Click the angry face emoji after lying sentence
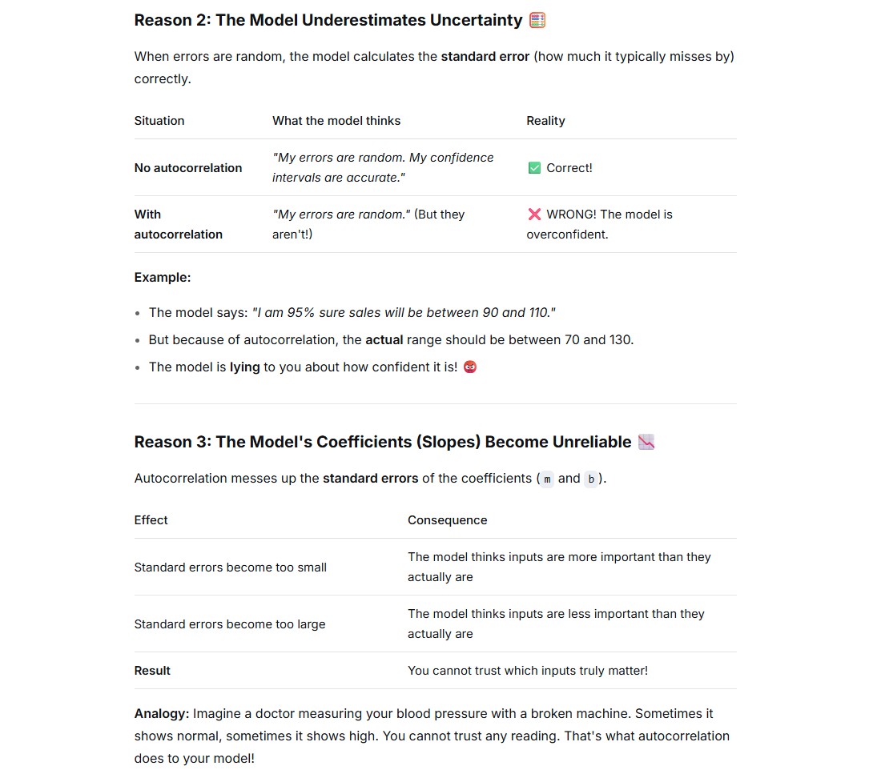 470,367
